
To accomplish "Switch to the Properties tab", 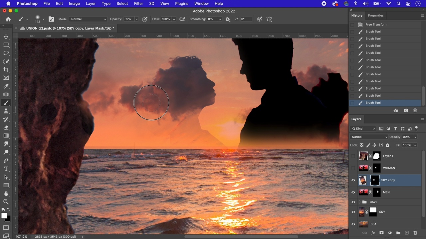I will tap(375, 16).
